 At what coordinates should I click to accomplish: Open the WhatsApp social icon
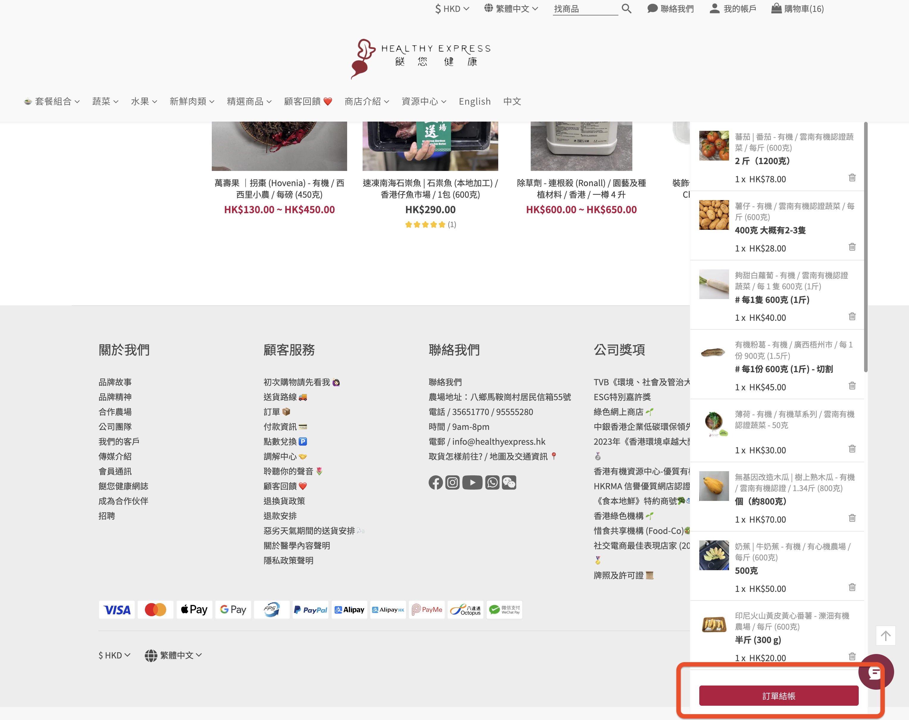point(492,482)
